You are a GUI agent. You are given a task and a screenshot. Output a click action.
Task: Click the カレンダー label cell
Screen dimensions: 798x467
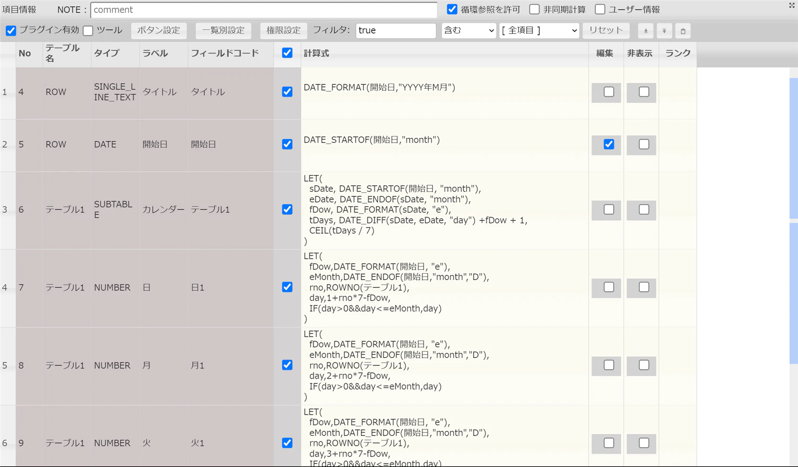[x=164, y=209]
